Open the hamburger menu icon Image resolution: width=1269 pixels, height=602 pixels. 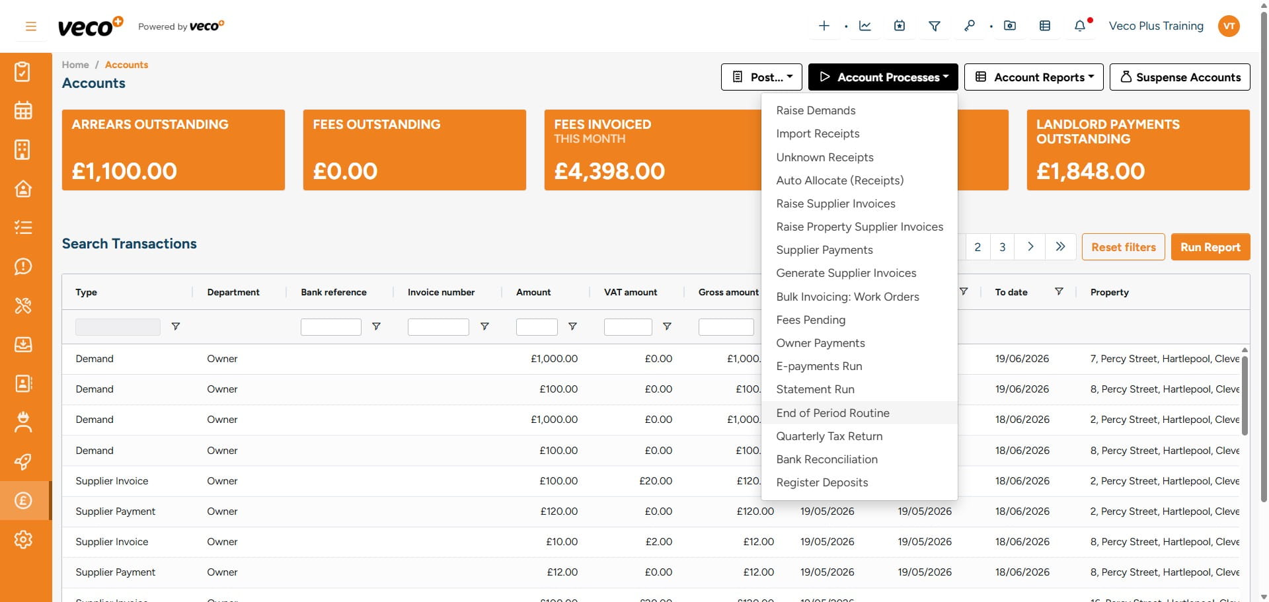(x=30, y=26)
